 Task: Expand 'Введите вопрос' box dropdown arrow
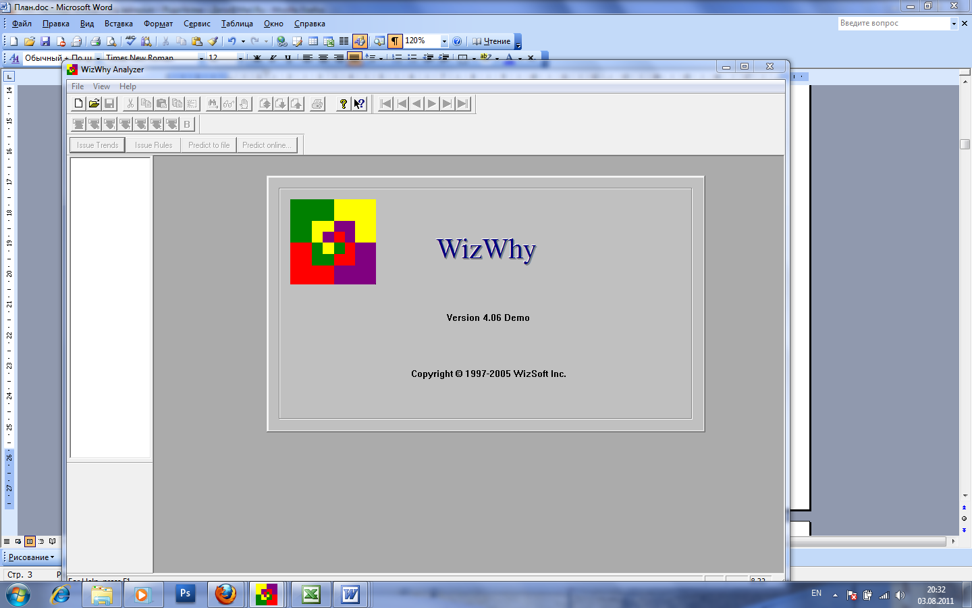coord(954,23)
